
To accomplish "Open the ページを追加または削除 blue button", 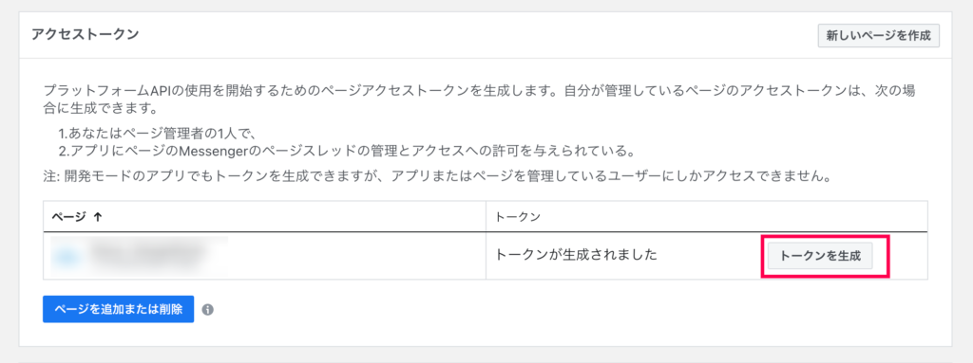I will (118, 309).
